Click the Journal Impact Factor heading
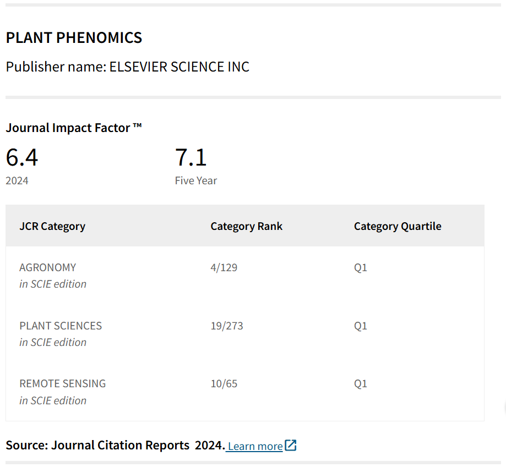506x467 pixels. tap(74, 128)
